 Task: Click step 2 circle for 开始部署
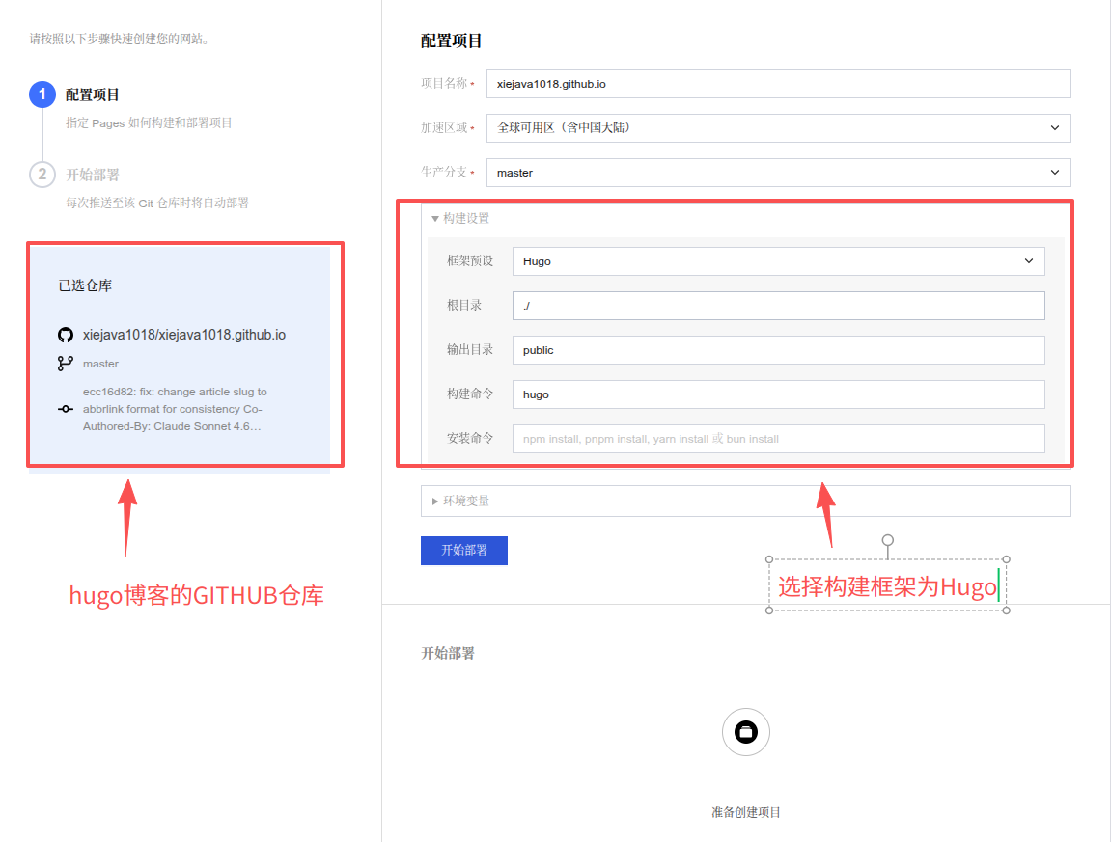[x=42, y=175]
